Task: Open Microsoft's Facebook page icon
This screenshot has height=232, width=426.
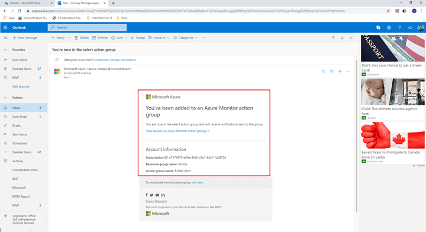Action: point(147,195)
